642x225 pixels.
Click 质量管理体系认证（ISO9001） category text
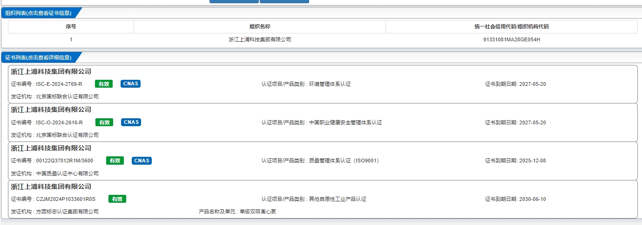click(x=344, y=161)
